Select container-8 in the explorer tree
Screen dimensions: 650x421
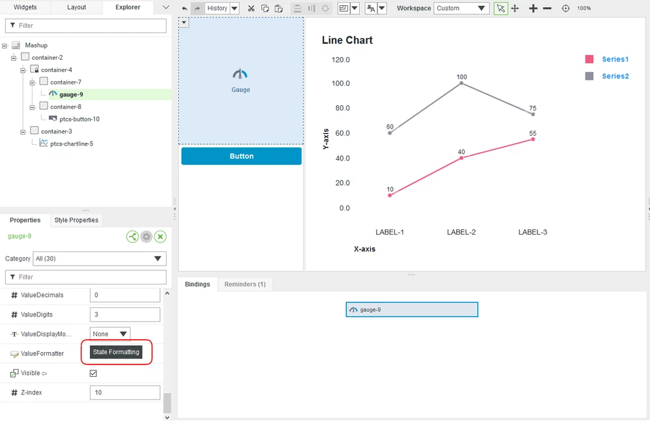point(66,107)
